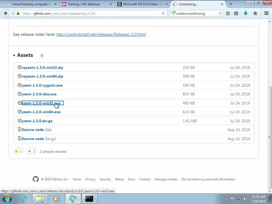The image size is (272, 204).
Task: Open the yasm release notes link
Action: 101,34
